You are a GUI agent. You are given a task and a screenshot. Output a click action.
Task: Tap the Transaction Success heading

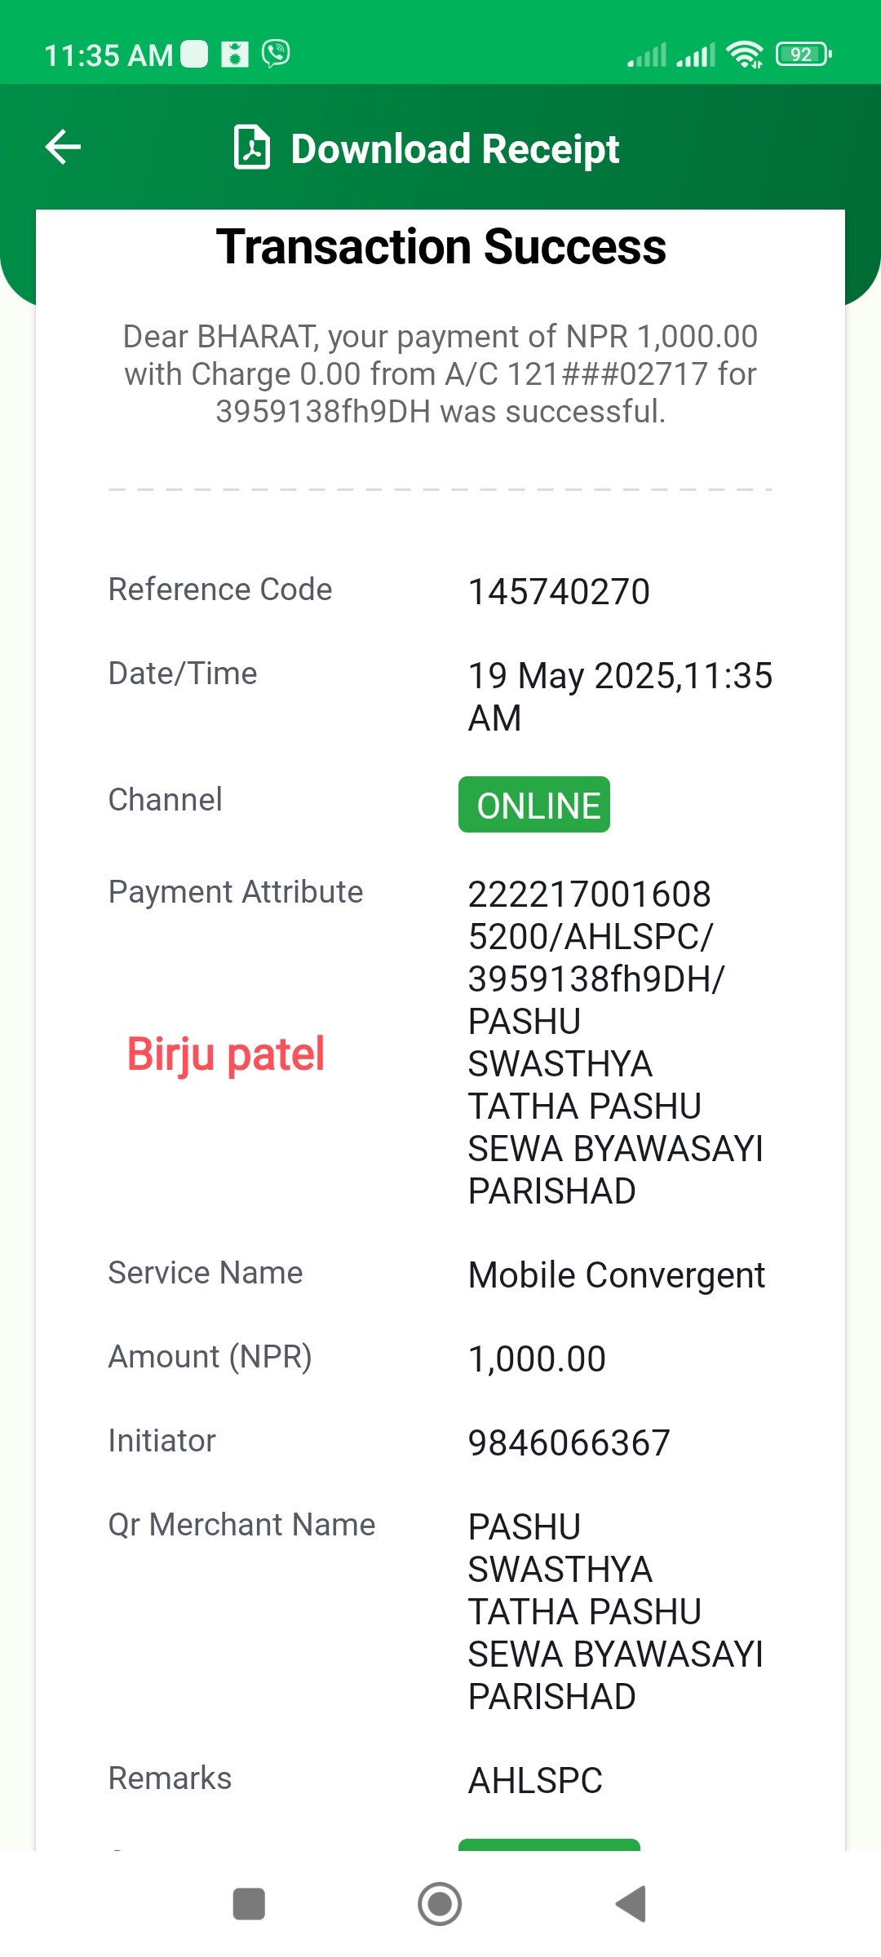tap(440, 247)
